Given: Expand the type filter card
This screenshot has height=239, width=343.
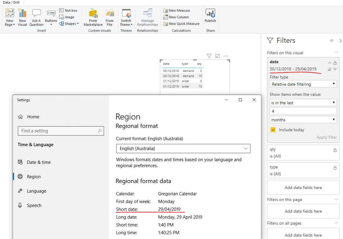Looking at the screenshot, I should click(303, 170).
